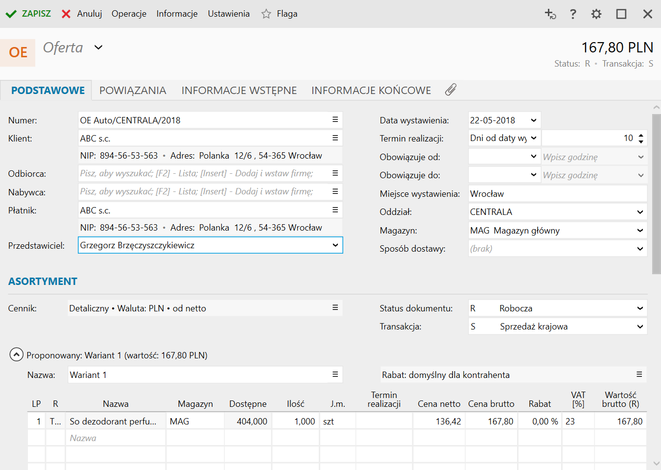Open the Status dokumentu dropdown
The image size is (661, 470).
(x=640, y=308)
